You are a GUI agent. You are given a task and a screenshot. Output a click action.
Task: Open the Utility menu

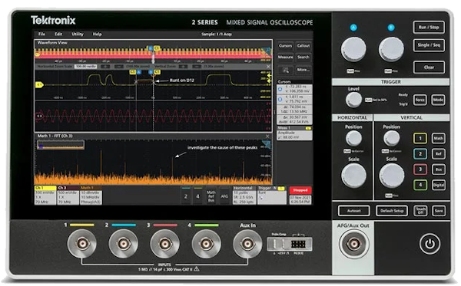tap(78, 34)
